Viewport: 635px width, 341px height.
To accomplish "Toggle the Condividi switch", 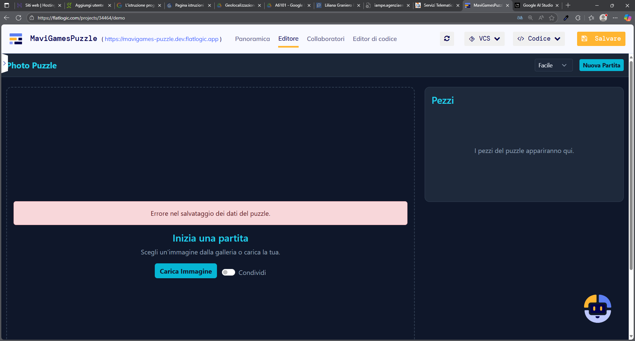I will point(228,272).
